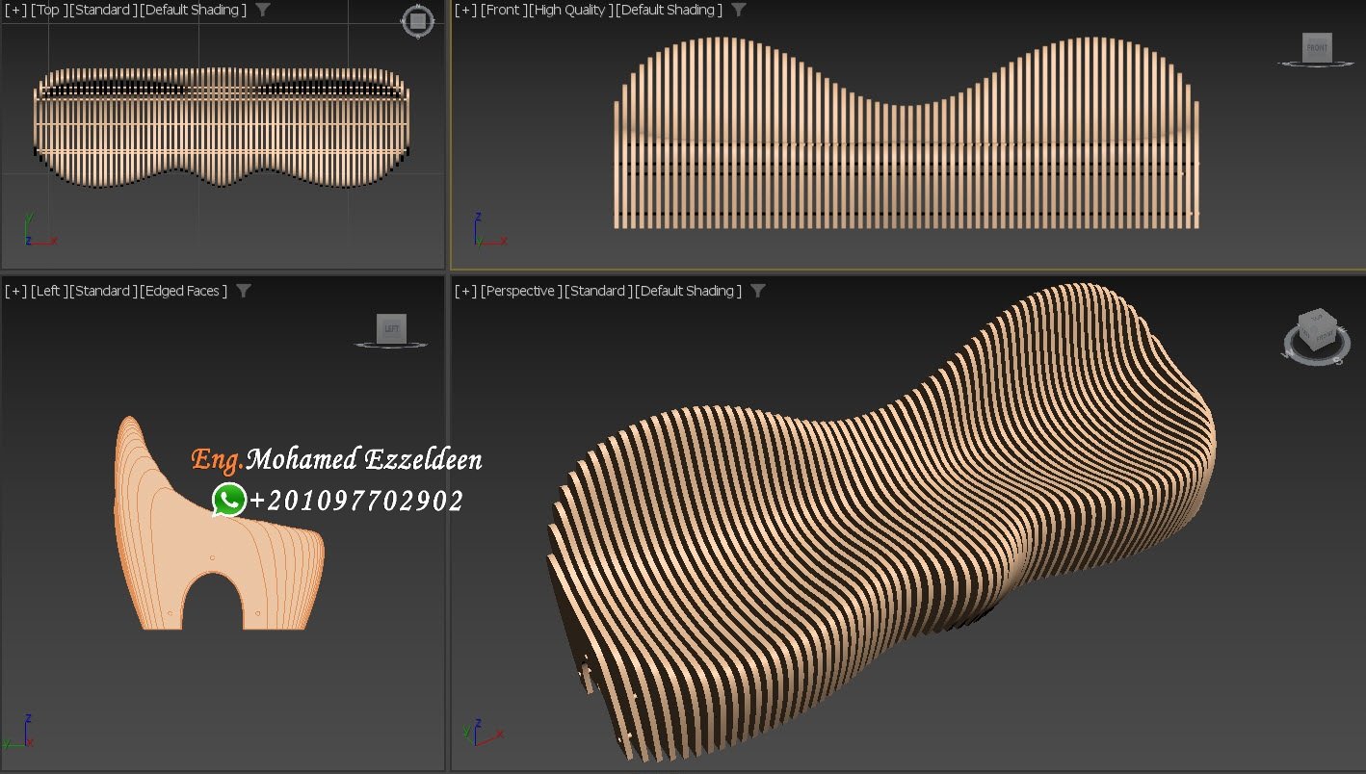
Task: Open the [+] menu in the Left viewport
Action: 15,291
